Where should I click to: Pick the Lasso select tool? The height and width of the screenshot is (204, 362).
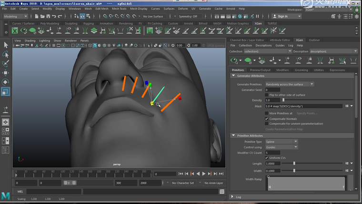6,54
